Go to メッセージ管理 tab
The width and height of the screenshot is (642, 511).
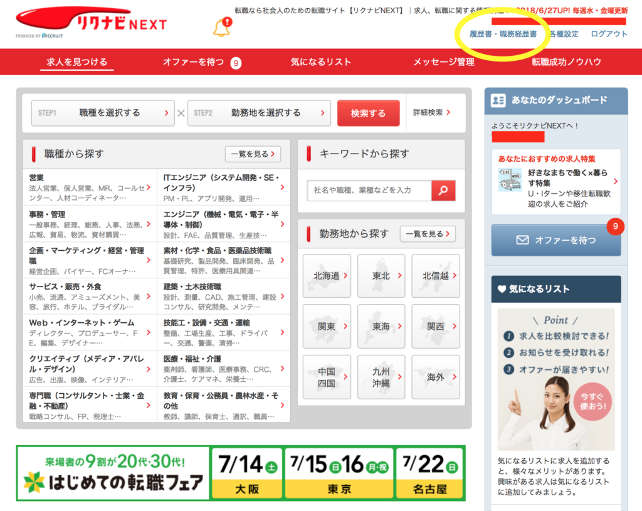443,62
